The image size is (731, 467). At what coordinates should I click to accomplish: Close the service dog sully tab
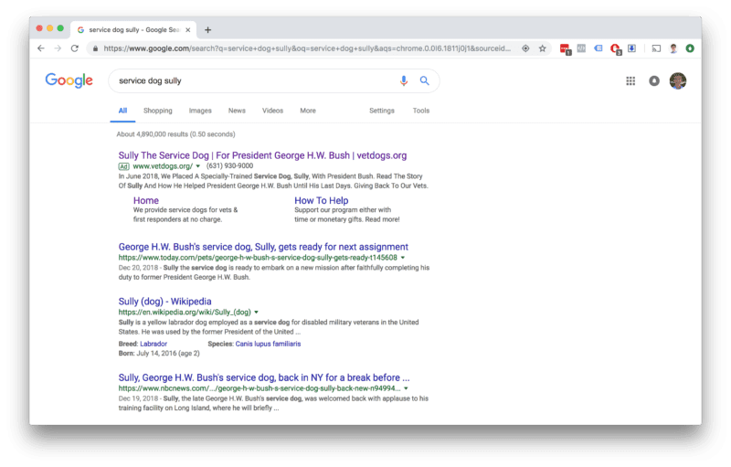pyautogui.click(x=188, y=30)
